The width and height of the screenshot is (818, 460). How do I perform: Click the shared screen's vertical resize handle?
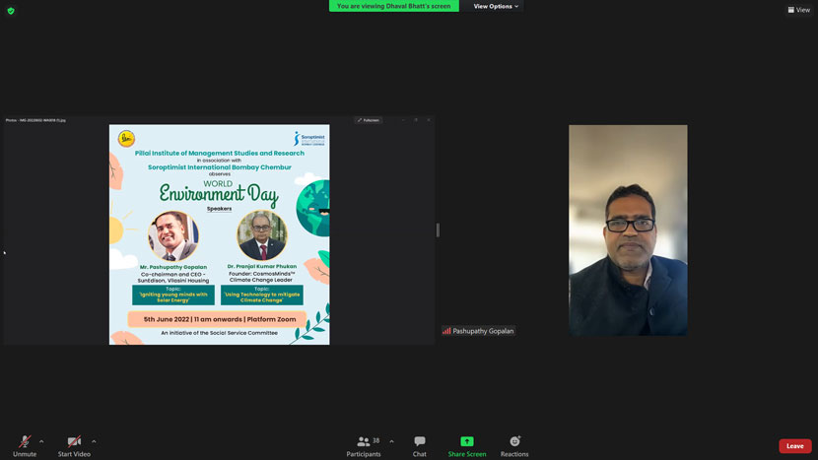pyautogui.click(x=438, y=230)
